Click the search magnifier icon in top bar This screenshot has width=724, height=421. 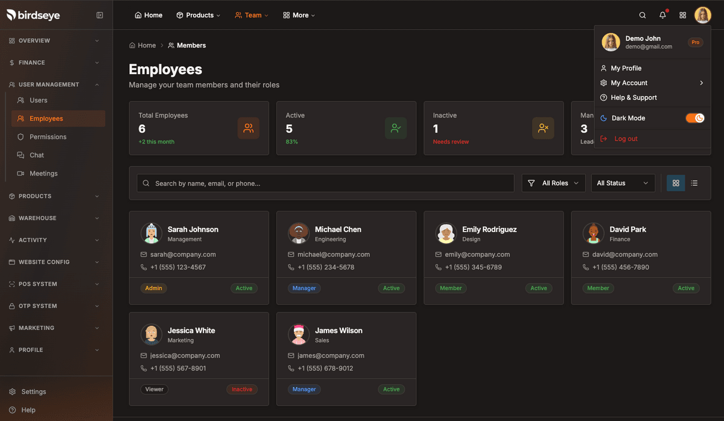(x=643, y=15)
